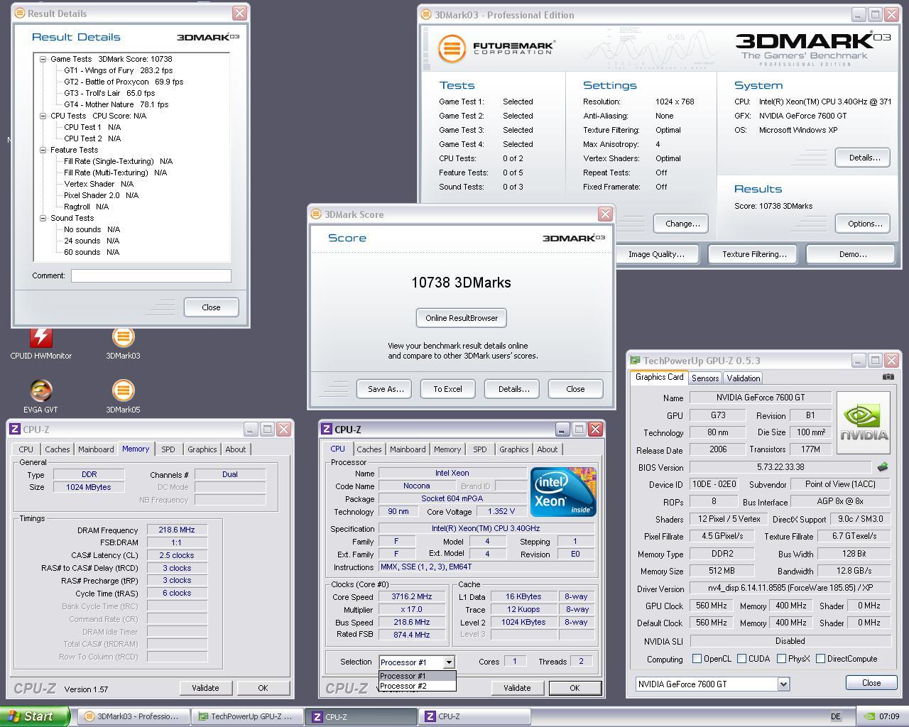The width and height of the screenshot is (909, 727).
Task: Open Options under Results in 3DMark03
Action: (864, 224)
